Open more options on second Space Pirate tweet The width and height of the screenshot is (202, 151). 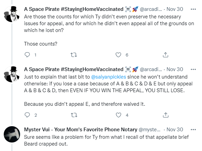point(193,69)
